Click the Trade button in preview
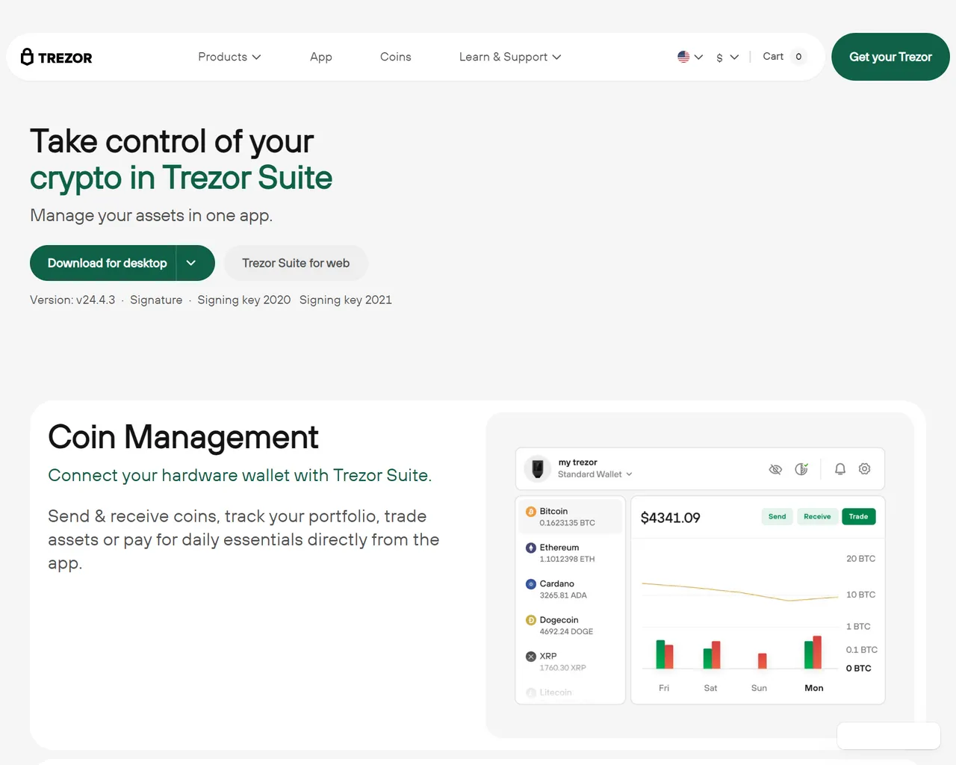Screen dimensions: 956x765 click(x=859, y=517)
